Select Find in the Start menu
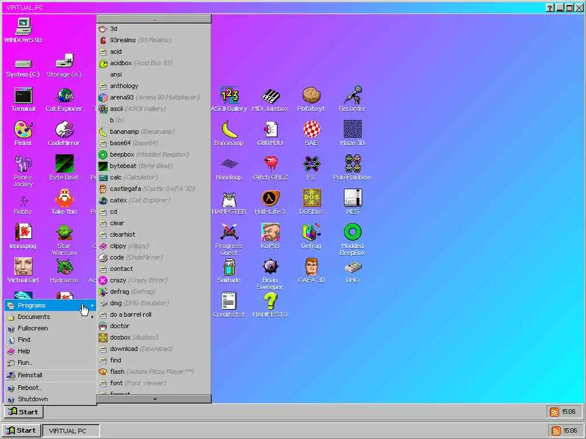The height and width of the screenshot is (439, 586). click(x=50, y=340)
